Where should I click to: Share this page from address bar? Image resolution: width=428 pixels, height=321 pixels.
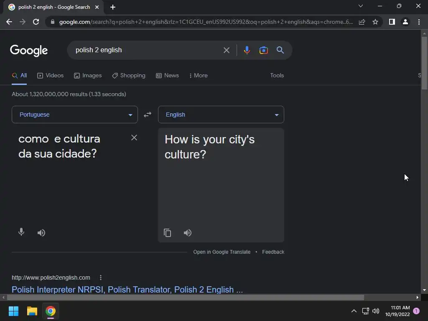[362, 22]
